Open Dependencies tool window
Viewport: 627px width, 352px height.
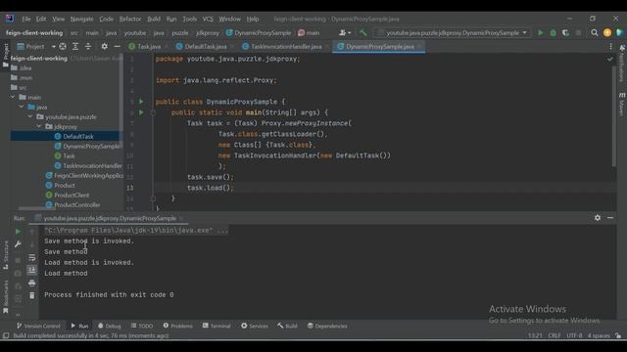click(x=326, y=326)
